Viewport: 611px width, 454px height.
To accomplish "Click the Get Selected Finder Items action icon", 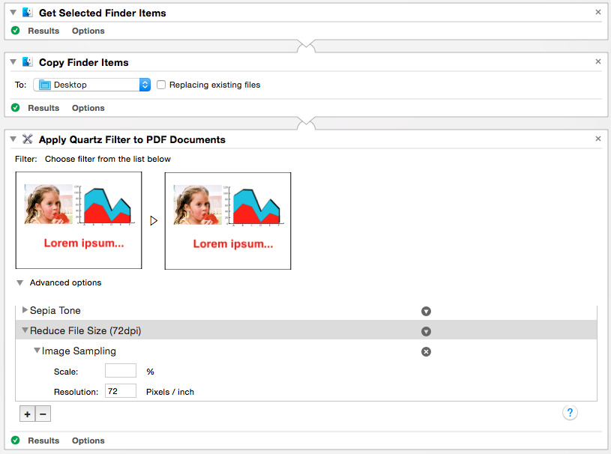I will [x=28, y=12].
